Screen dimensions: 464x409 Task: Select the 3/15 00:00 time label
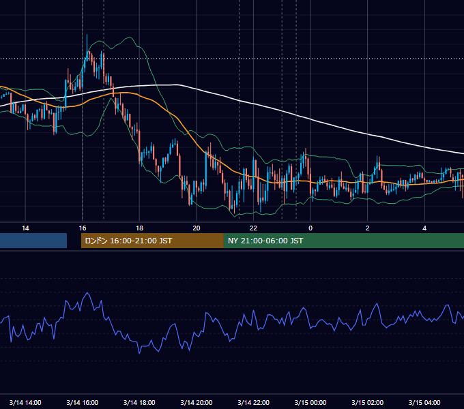click(x=310, y=402)
